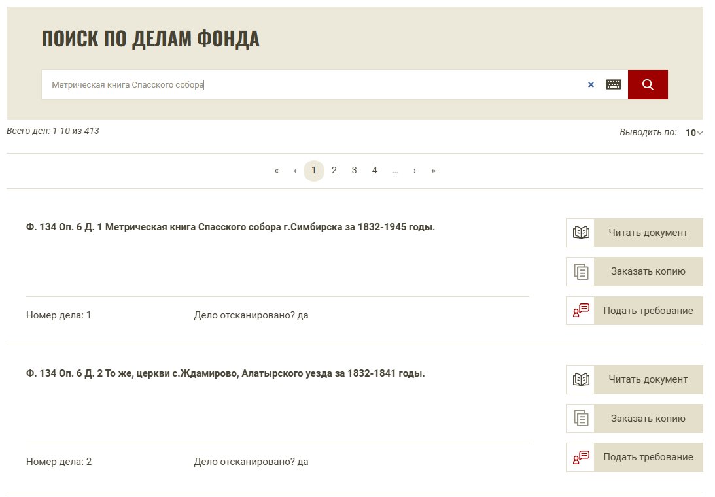Click copy icon for case Д. 2
This screenshot has width=715, height=497.
(x=581, y=419)
